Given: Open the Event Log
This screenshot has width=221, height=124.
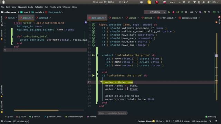Looking at the screenshot, I should pos(211,116).
